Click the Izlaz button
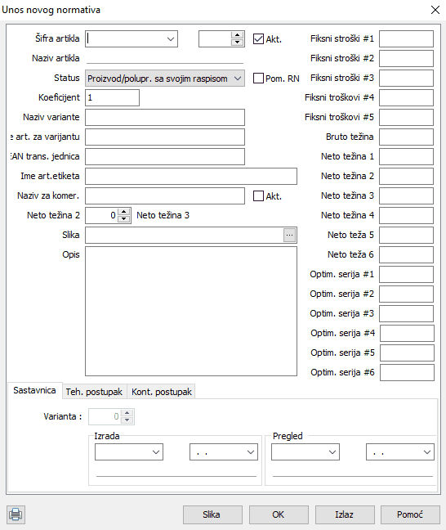The height and width of the screenshot is (530, 446). click(x=345, y=514)
